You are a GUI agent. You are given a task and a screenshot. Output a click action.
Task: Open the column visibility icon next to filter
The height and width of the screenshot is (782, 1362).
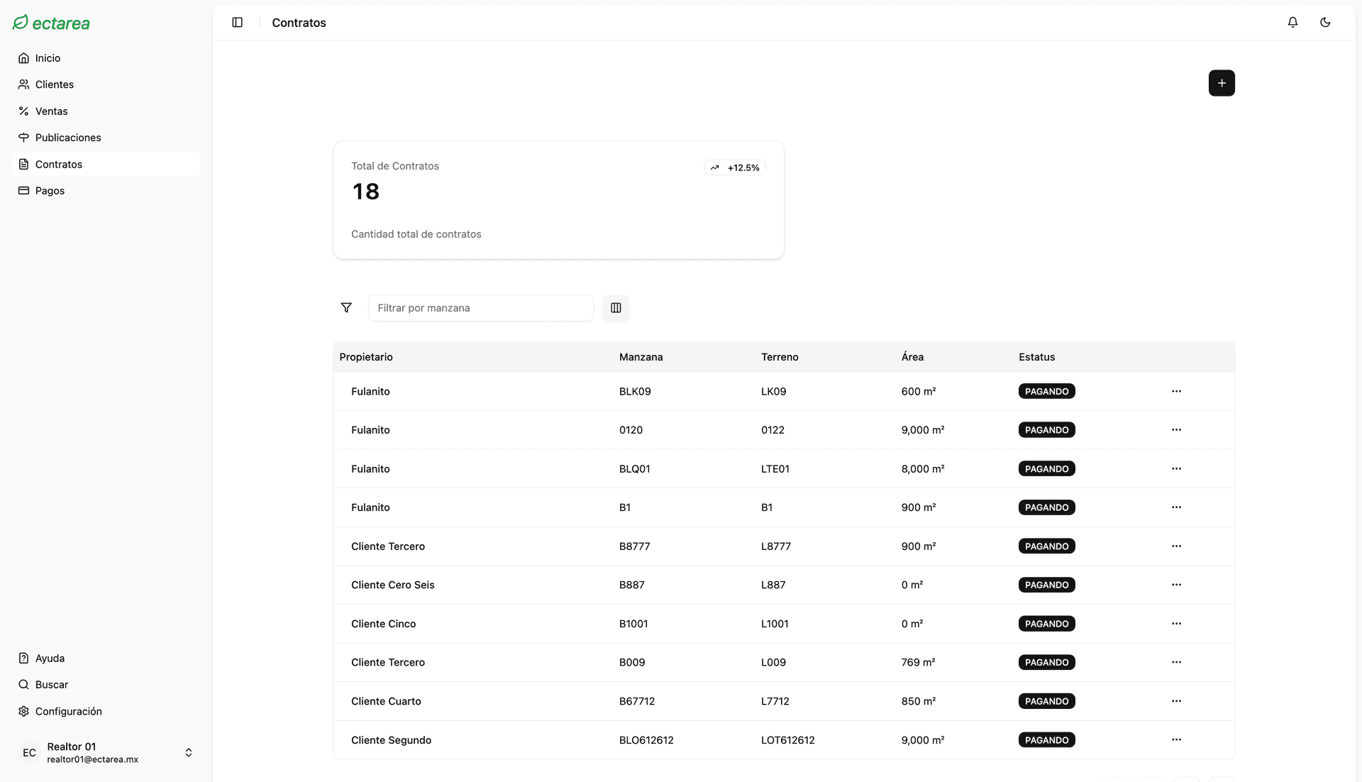click(x=615, y=307)
